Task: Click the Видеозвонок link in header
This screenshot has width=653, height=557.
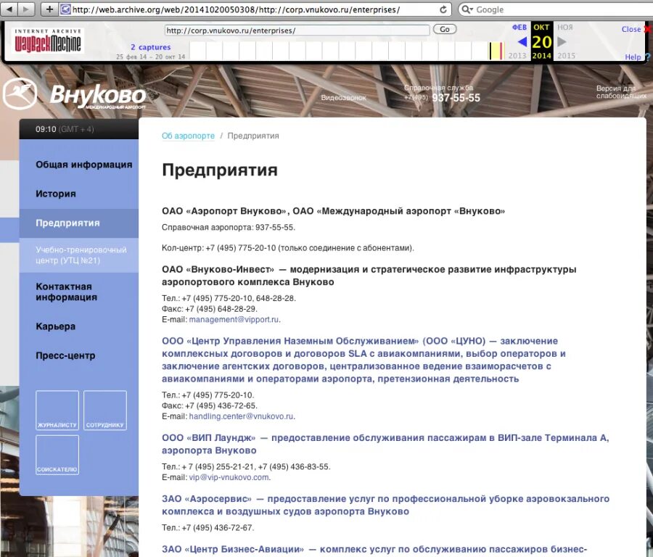Action: [344, 97]
